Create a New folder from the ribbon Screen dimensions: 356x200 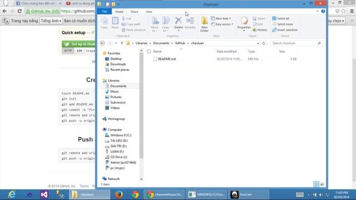[204, 24]
